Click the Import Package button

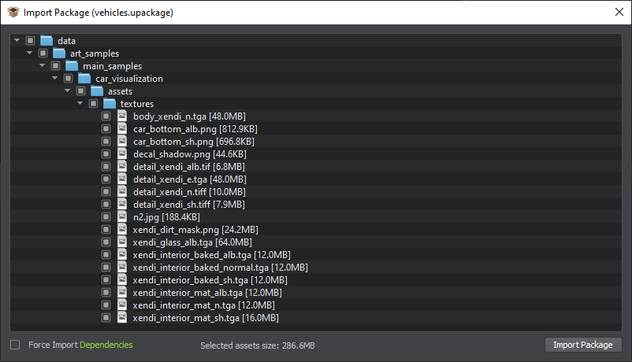click(x=583, y=345)
